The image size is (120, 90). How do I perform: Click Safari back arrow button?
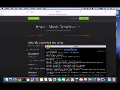tap(8, 12)
